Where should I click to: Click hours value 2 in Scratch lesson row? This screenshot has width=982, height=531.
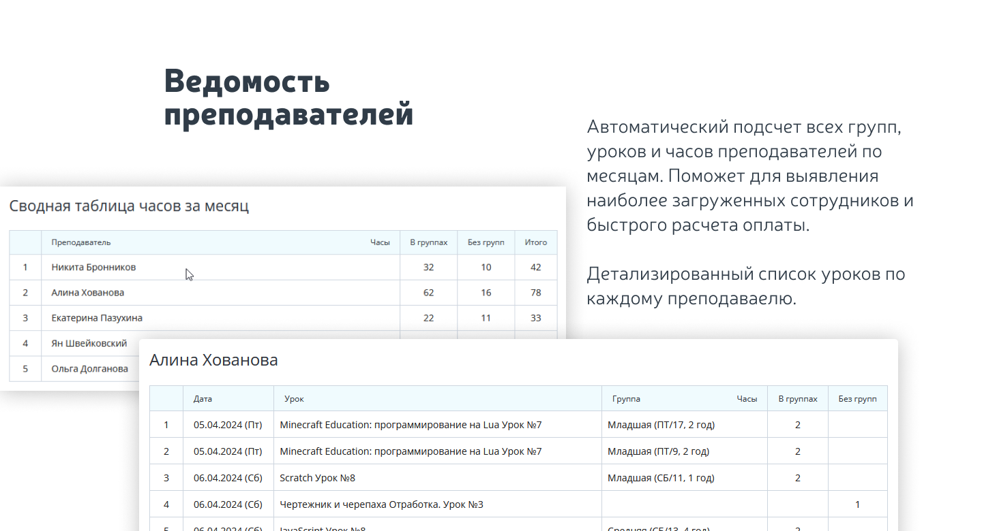coord(798,478)
